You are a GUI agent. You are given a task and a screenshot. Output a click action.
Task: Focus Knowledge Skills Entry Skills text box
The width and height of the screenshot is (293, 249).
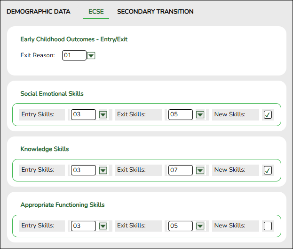pyautogui.click(x=83, y=170)
